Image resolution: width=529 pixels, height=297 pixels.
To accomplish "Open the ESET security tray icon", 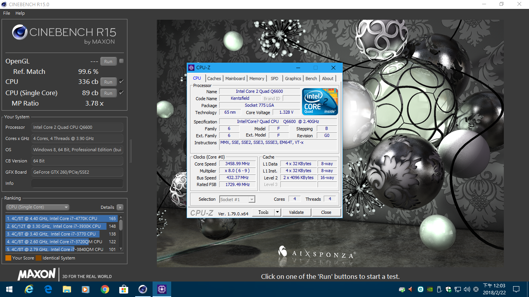I will pos(421,289).
